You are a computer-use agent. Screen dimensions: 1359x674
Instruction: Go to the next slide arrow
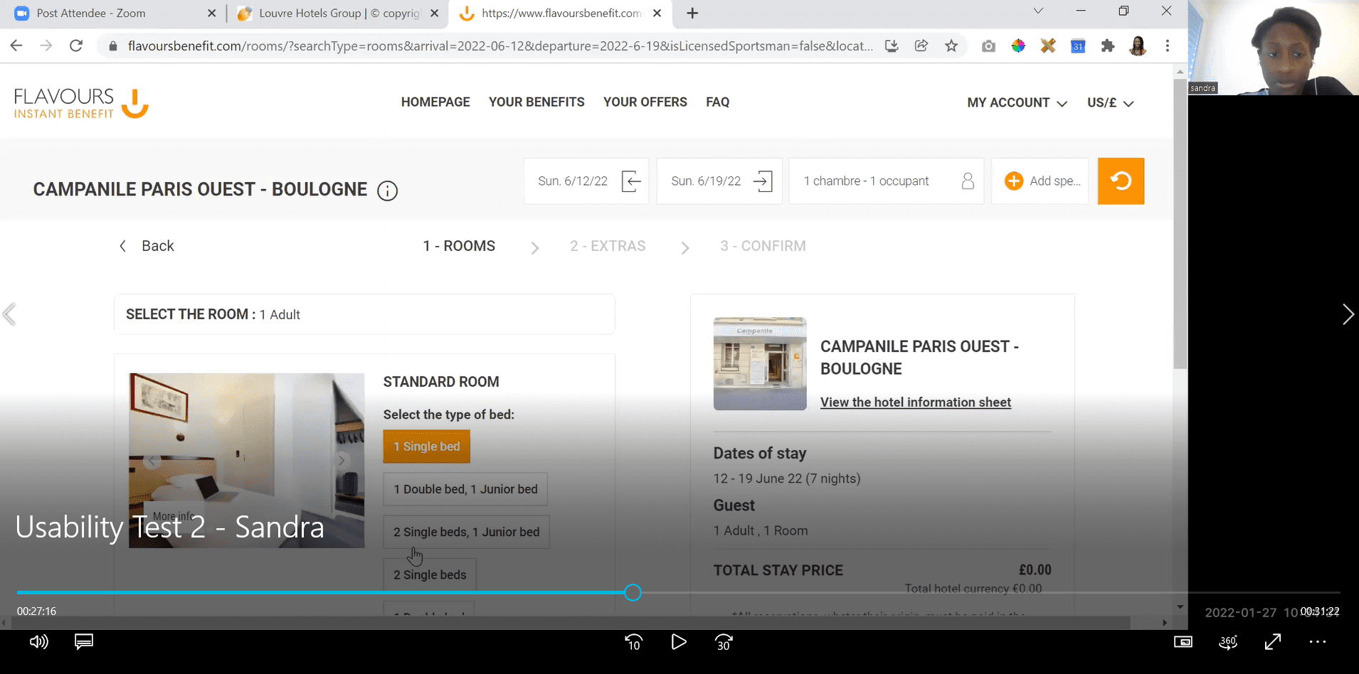coord(1348,314)
